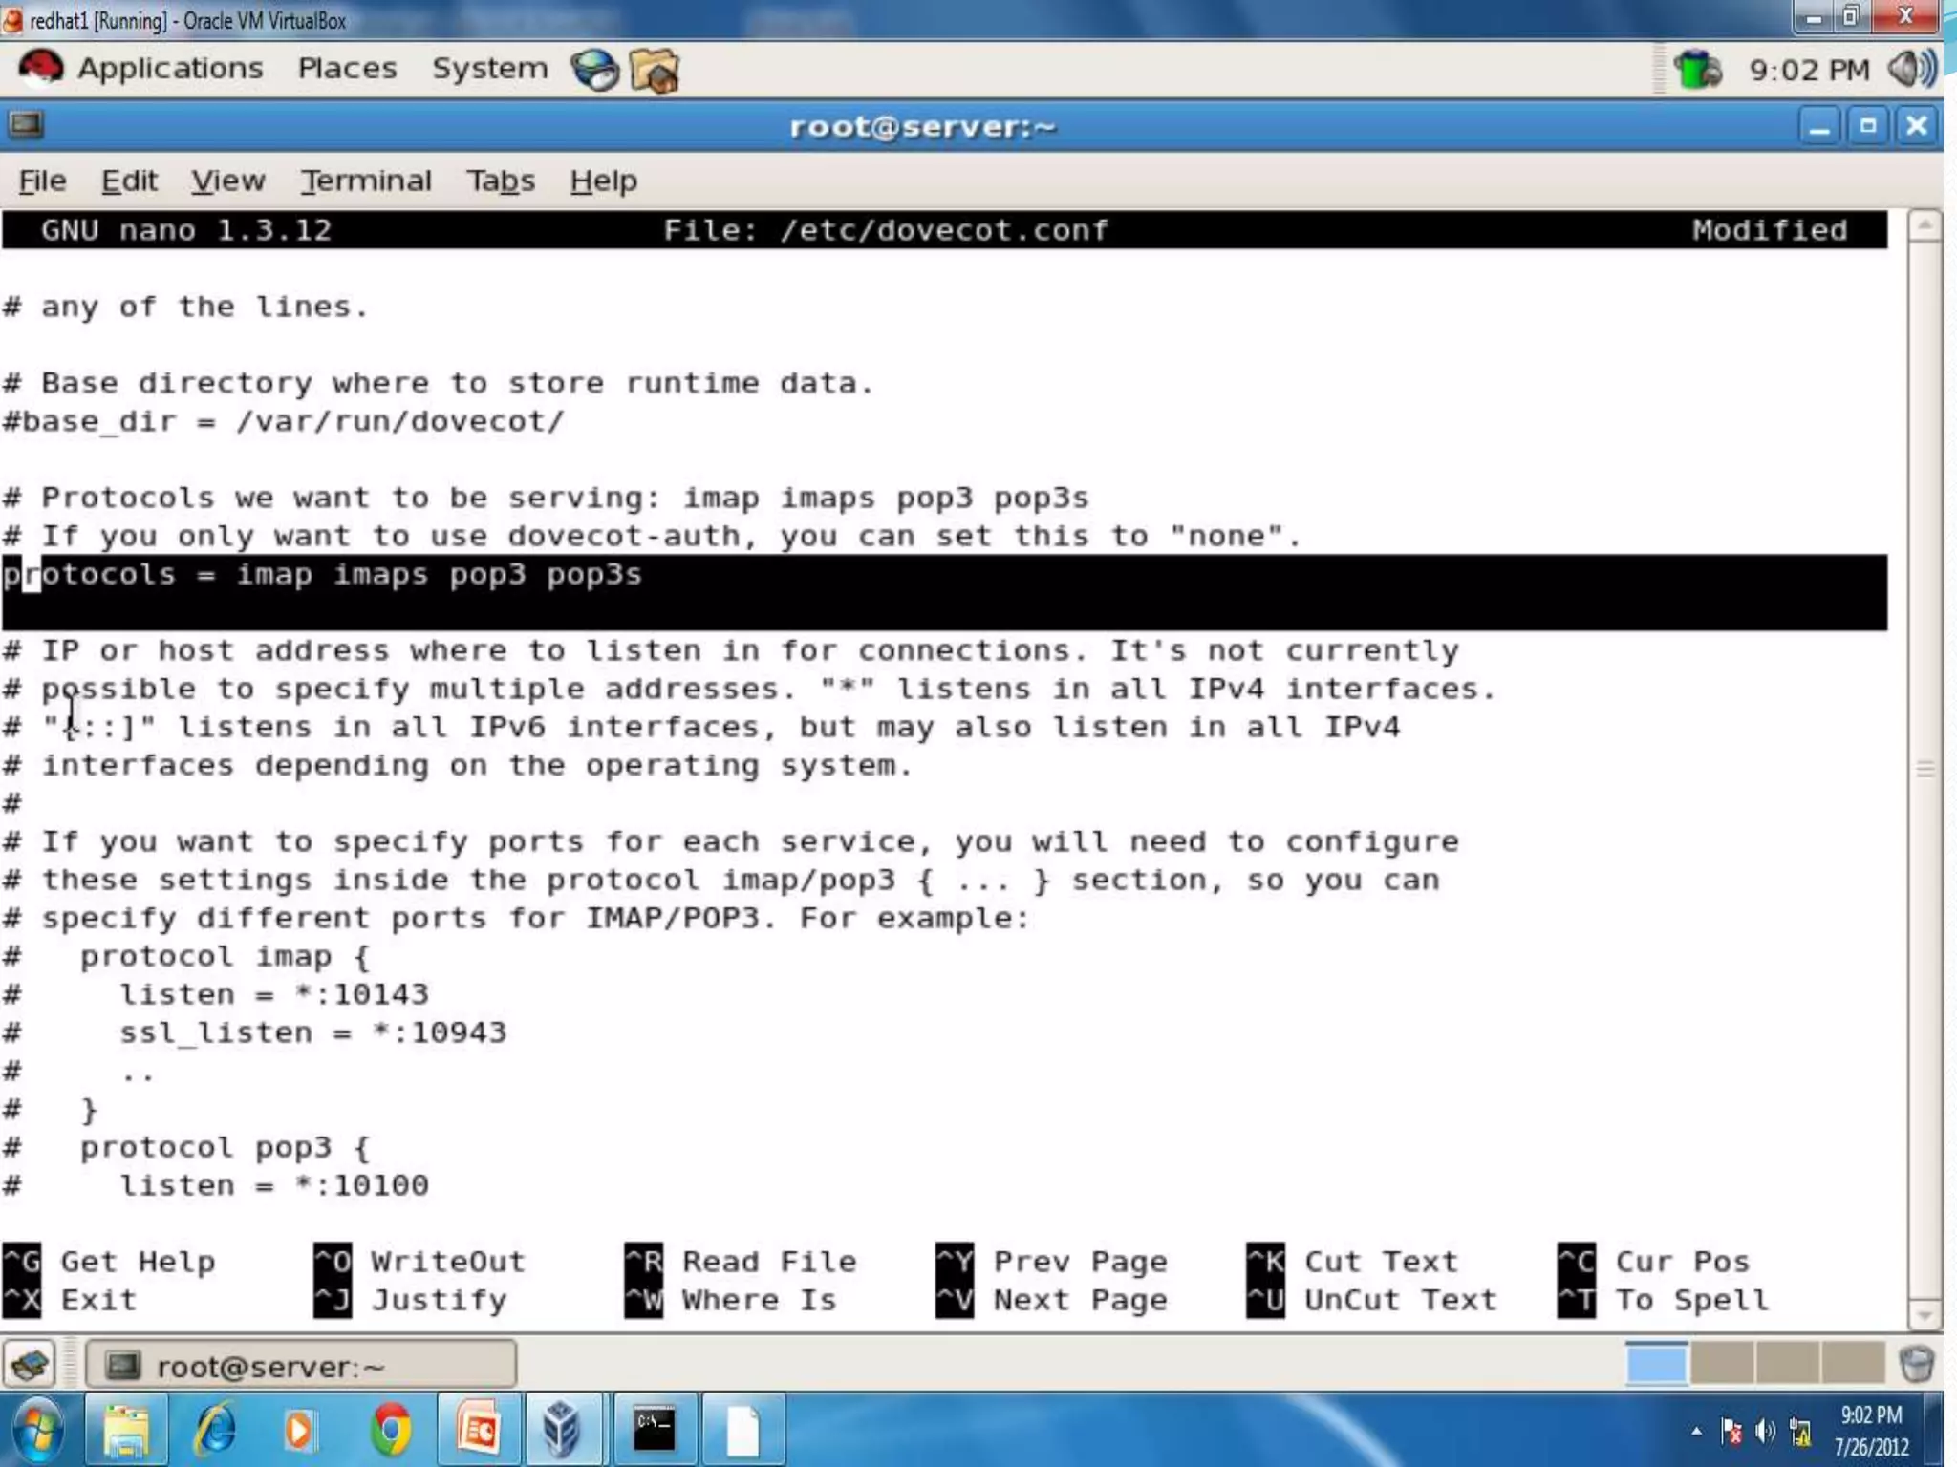1957x1467 pixels.
Task: Show hidden icons in Windows tray
Action: point(1696,1431)
